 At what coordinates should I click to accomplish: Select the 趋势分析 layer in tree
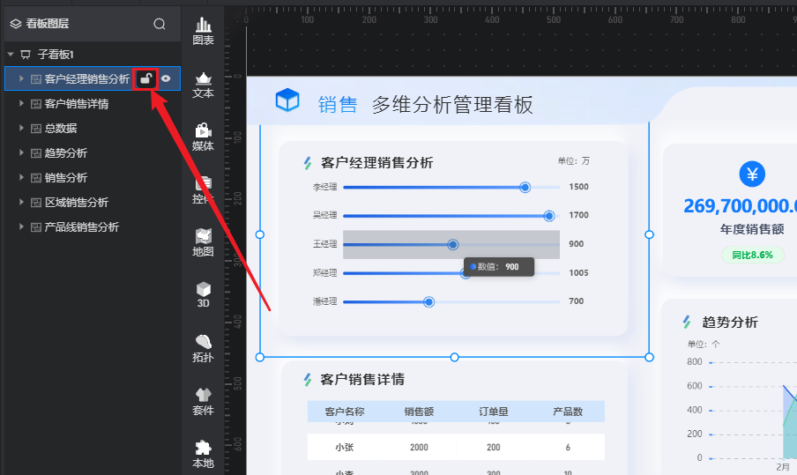[93, 153]
